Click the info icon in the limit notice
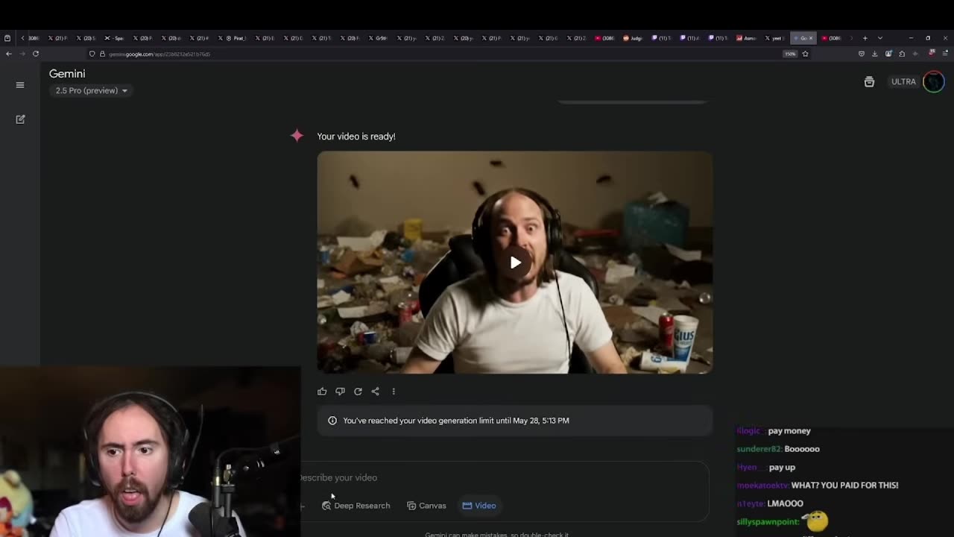954x537 pixels. [332, 421]
